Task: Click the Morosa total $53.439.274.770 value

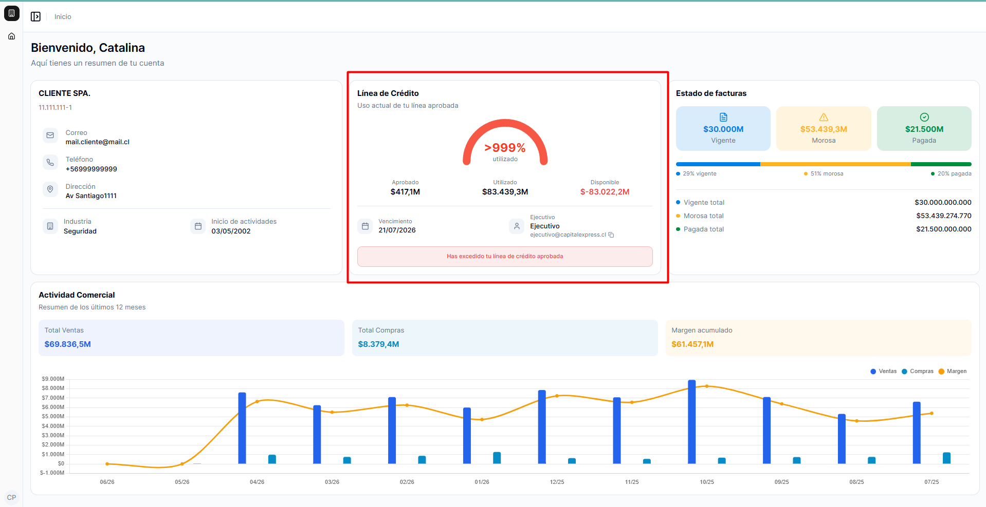Action: [x=943, y=216]
